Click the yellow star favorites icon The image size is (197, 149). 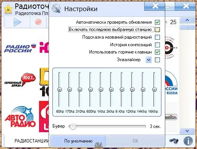pos(8,9)
